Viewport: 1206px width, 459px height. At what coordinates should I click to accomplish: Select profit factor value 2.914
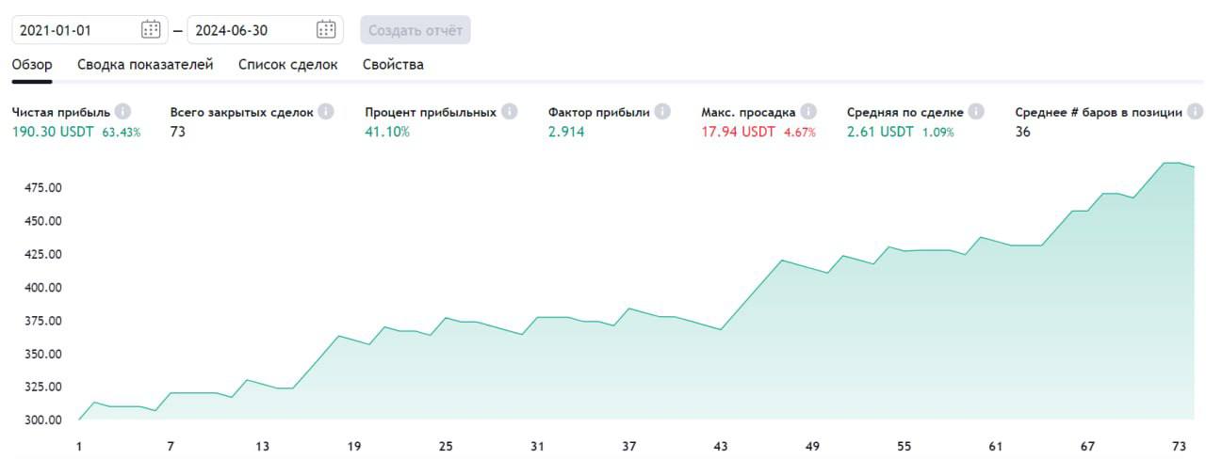[566, 132]
